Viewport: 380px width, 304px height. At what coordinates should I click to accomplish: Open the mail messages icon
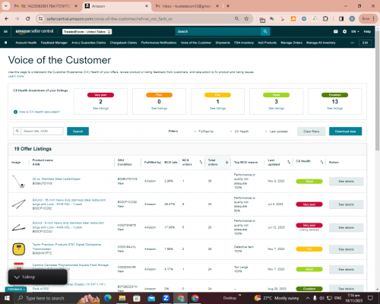coord(336,31)
